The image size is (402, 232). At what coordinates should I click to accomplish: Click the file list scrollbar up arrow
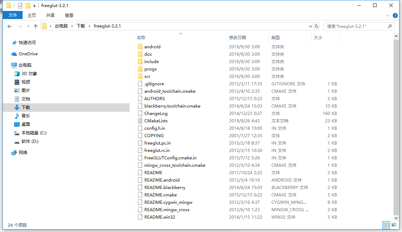click(396, 36)
